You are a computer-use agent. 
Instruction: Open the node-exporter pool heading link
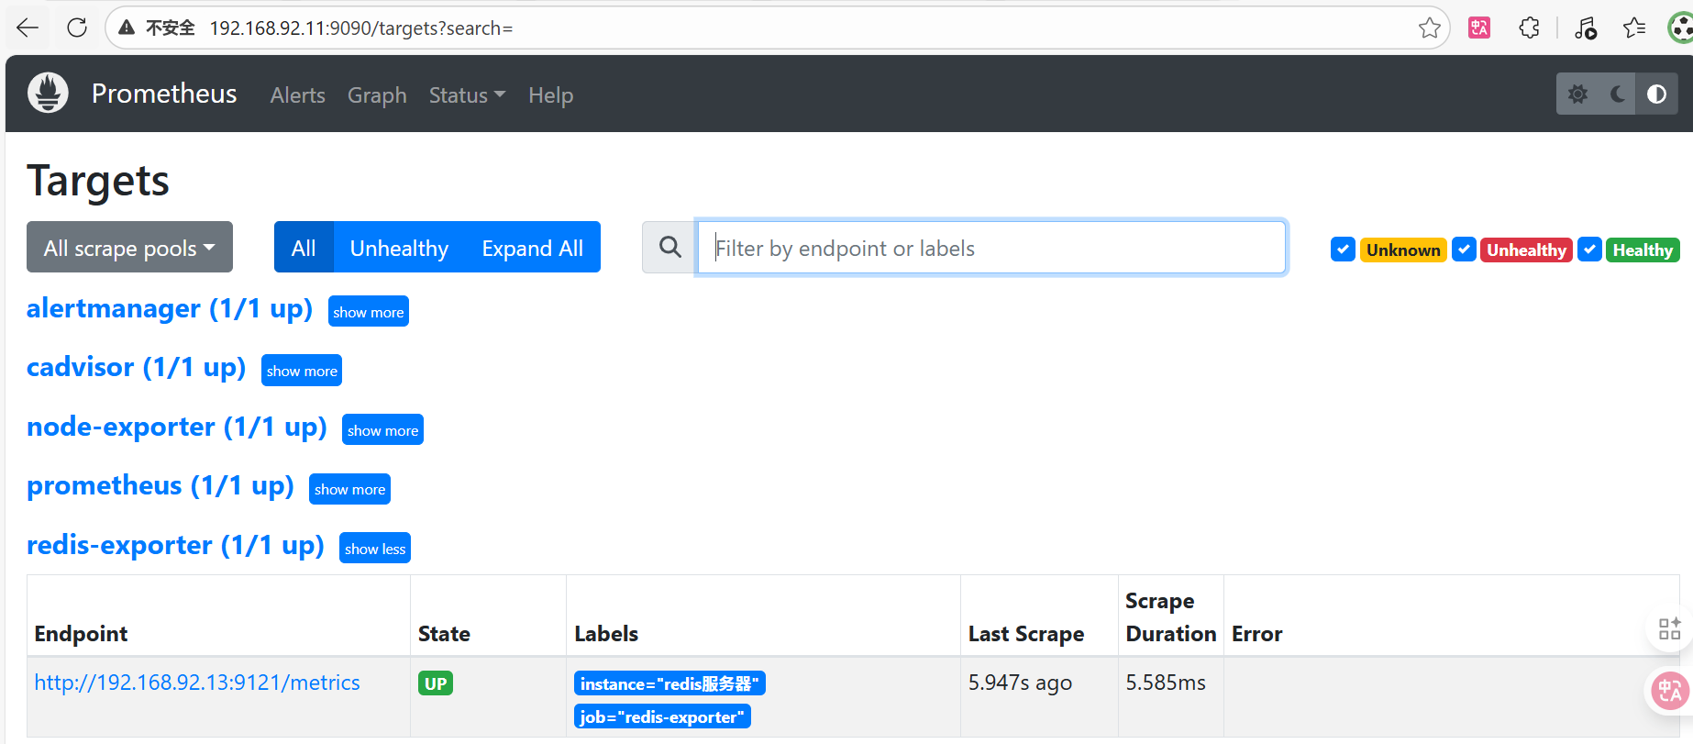[x=177, y=427]
